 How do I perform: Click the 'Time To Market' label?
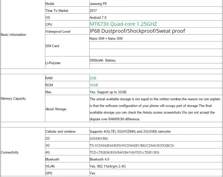57,11
